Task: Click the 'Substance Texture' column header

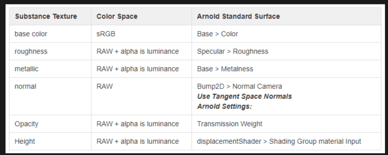Action: tap(45, 17)
